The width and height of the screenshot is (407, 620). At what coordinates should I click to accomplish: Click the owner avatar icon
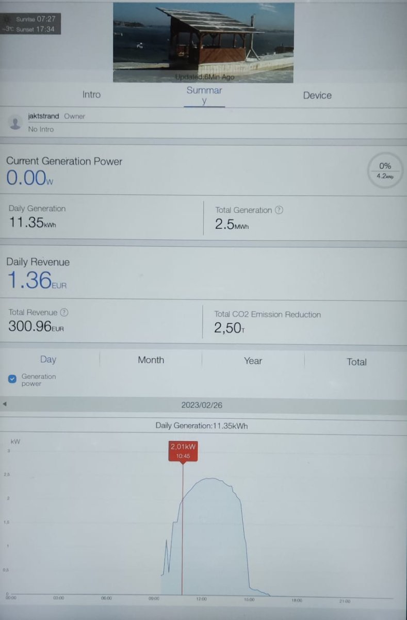(15, 122)
